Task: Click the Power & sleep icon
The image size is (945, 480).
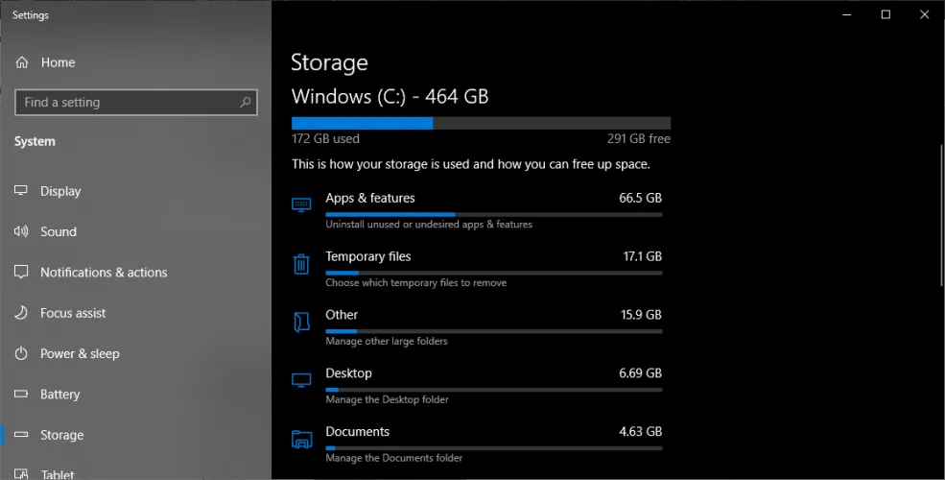Action: click(x=21, y=353)
